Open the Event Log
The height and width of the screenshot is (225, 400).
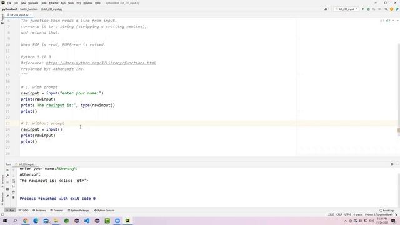[387, 211]
